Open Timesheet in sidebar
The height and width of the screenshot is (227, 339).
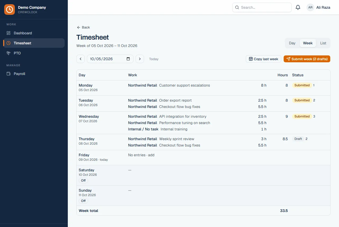click(x=34, y=43)
